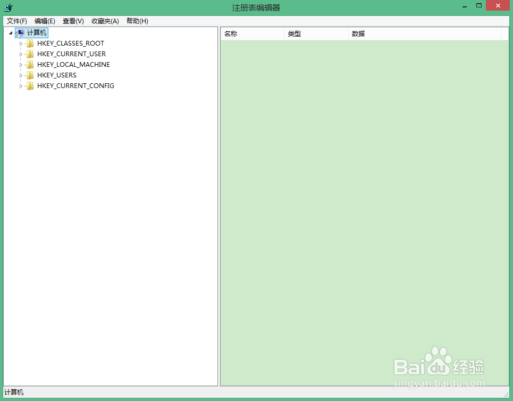Select the 计算机 tree root label
Viewport: 513px width, 401px height.
[37, 33]
